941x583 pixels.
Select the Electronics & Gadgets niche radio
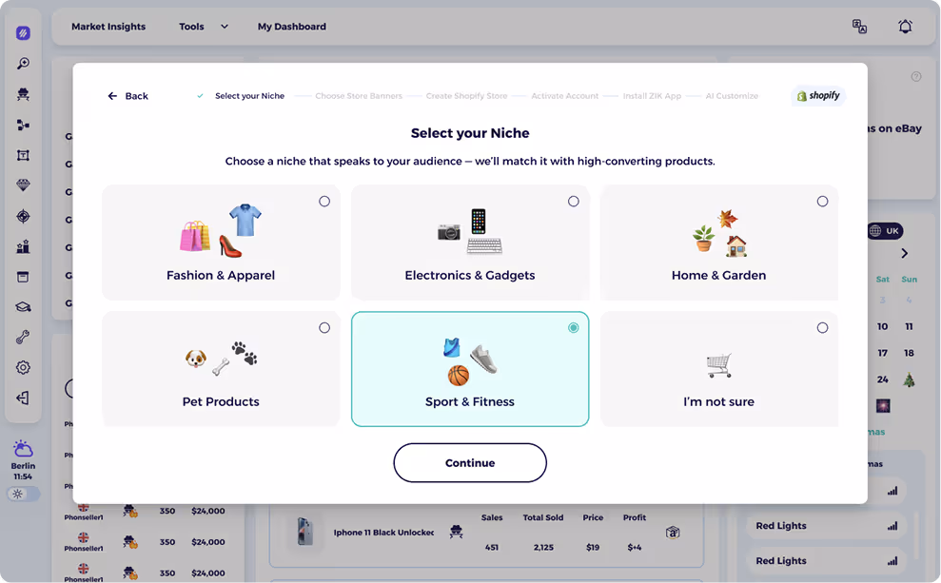[574, 201]
